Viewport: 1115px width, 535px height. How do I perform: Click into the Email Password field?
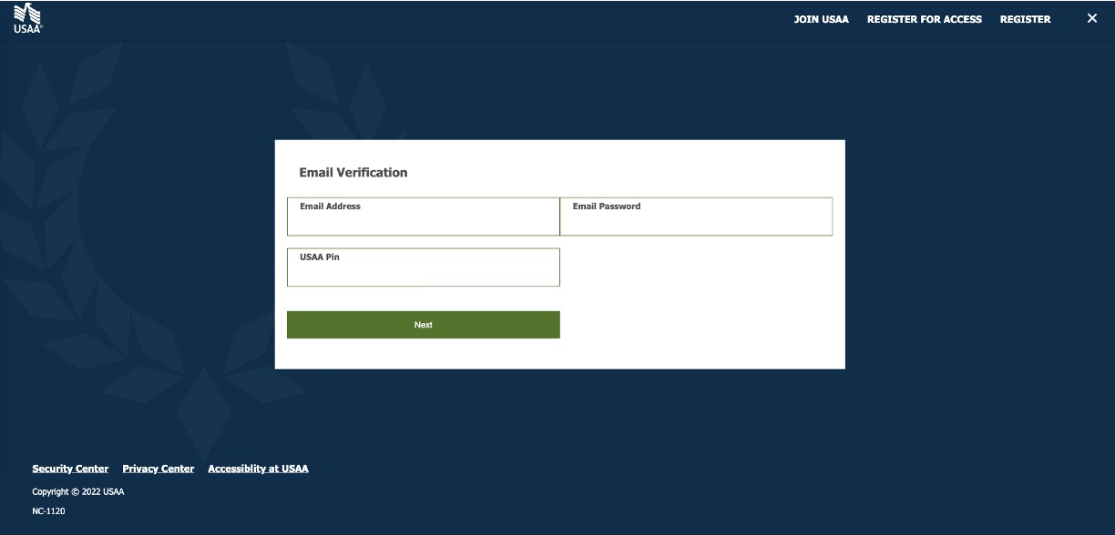point(696,221)
